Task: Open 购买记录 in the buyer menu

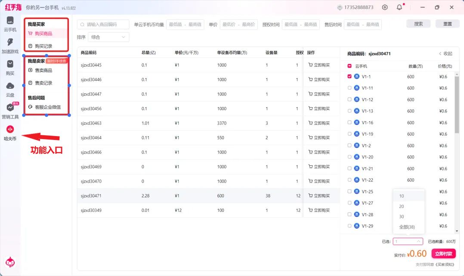Action: [43, 46]
